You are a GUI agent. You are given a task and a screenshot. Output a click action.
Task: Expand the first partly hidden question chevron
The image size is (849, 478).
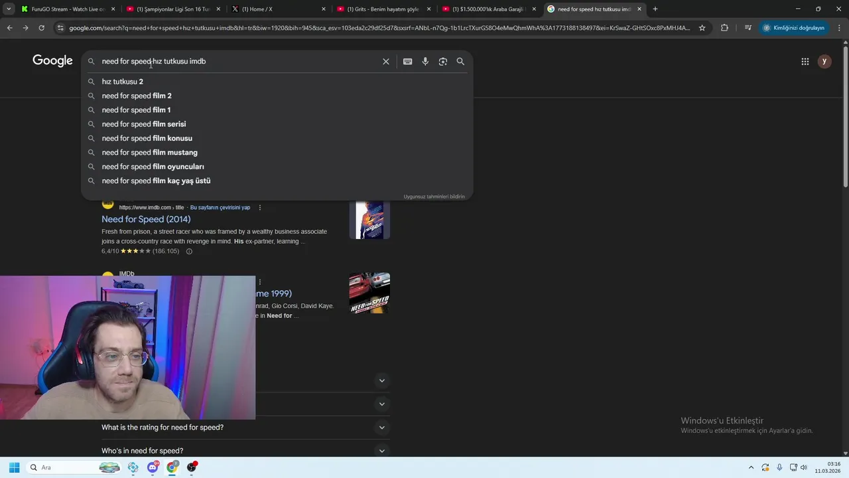381,380
